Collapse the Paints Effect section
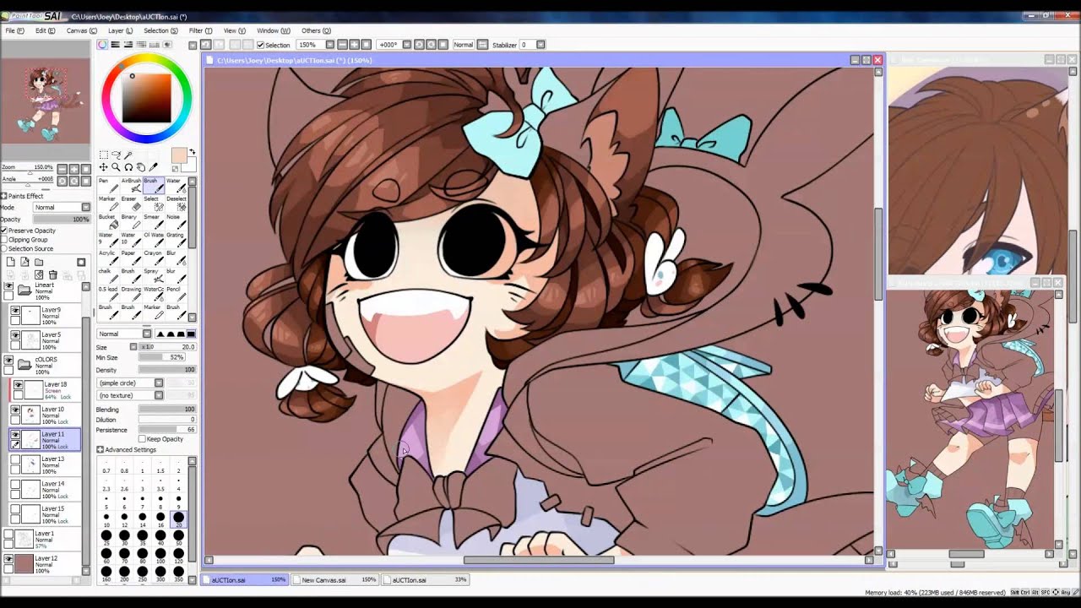This screenshot has height=608, width=1081. coord(3,196)
